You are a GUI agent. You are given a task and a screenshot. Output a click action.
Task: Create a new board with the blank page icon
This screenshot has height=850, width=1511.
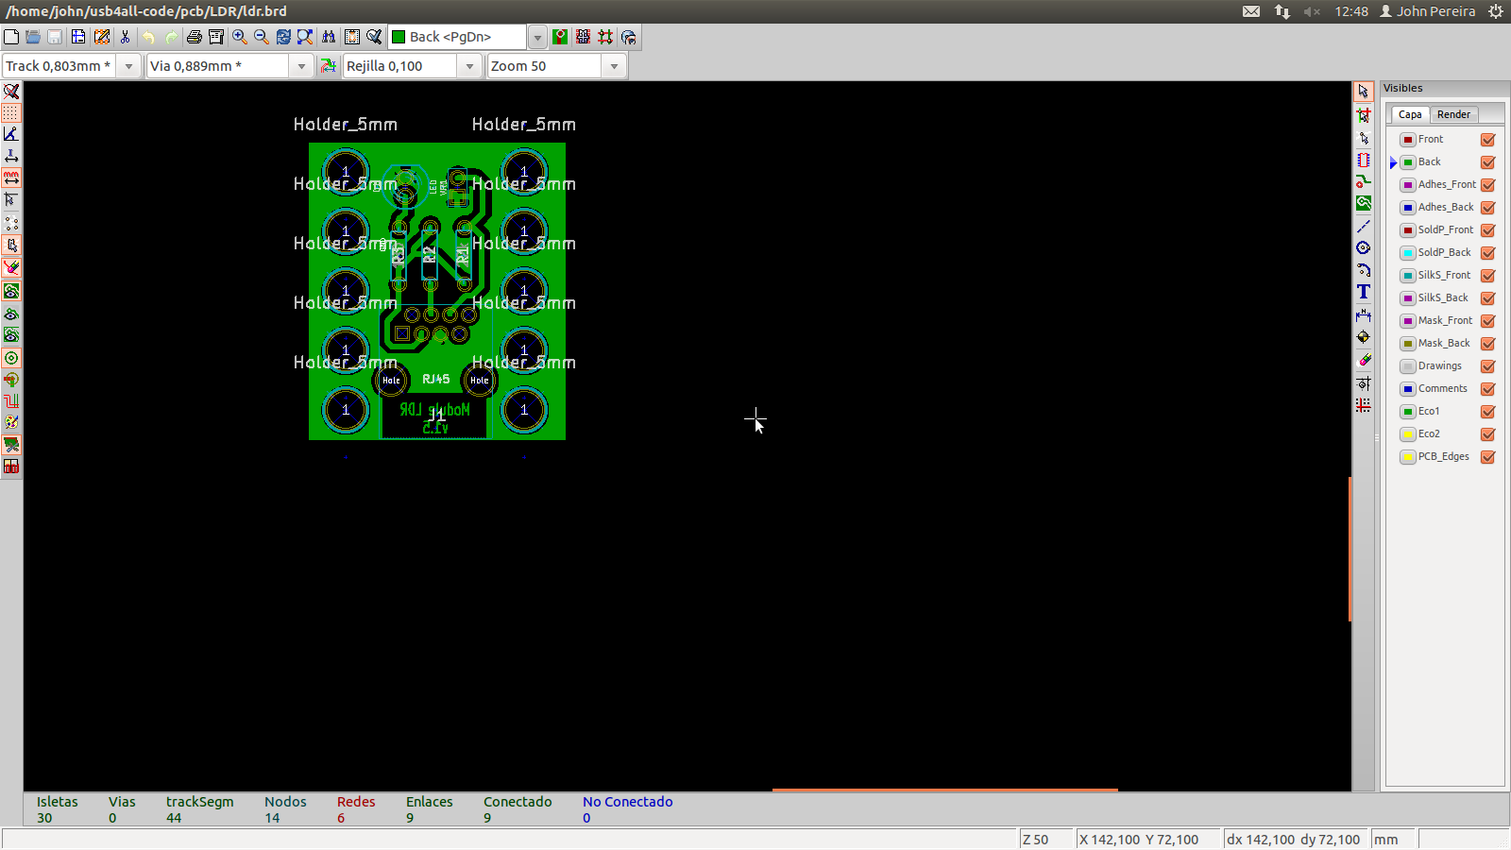pos(11,37)
